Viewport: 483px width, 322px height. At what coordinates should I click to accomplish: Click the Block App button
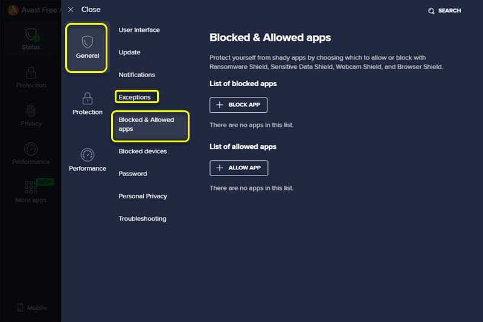[x=238, y=105]
